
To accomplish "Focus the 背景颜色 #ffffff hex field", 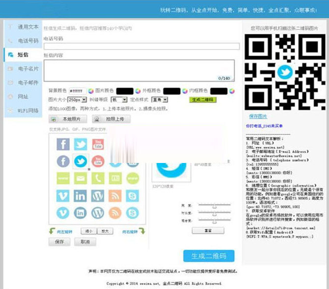I will 77,91.
